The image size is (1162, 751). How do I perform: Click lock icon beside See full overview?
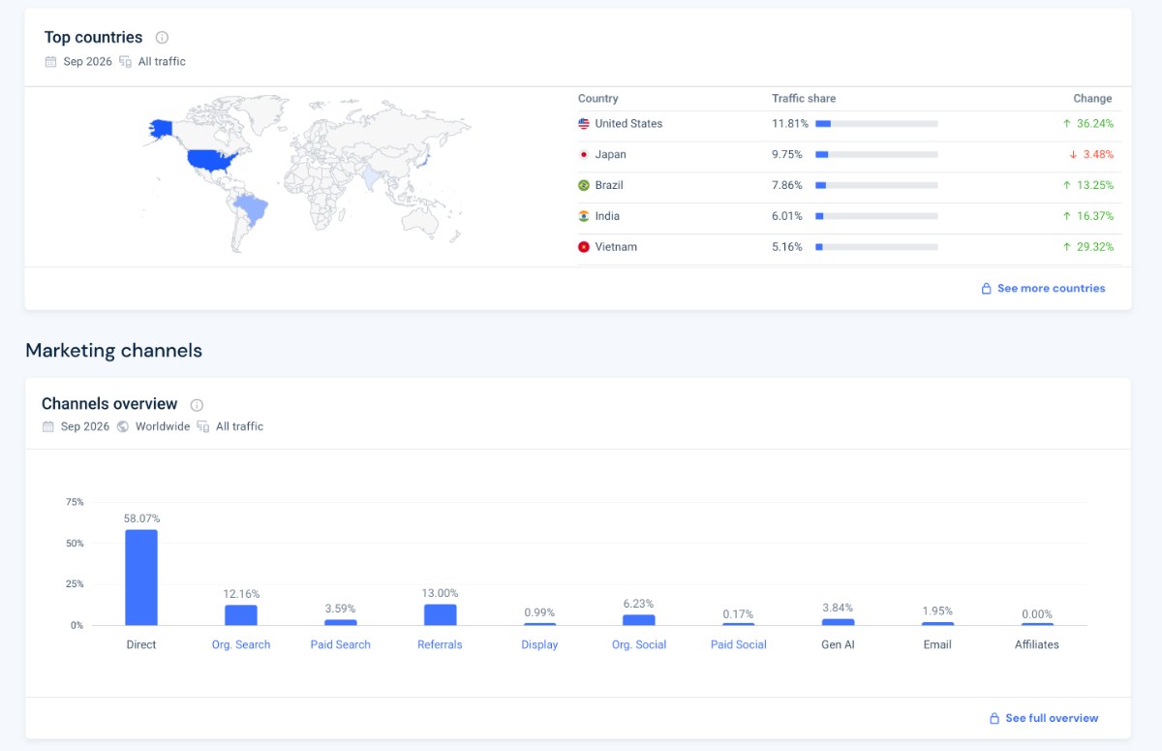pos(994,719)
